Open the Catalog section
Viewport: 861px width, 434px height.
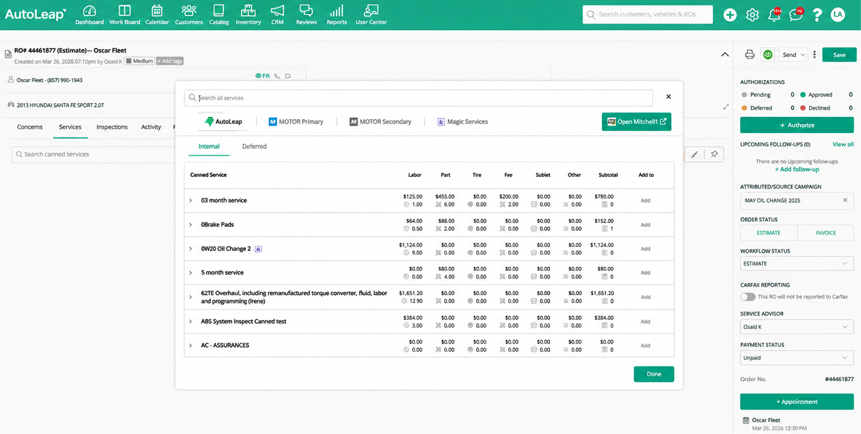pos(219,15)
